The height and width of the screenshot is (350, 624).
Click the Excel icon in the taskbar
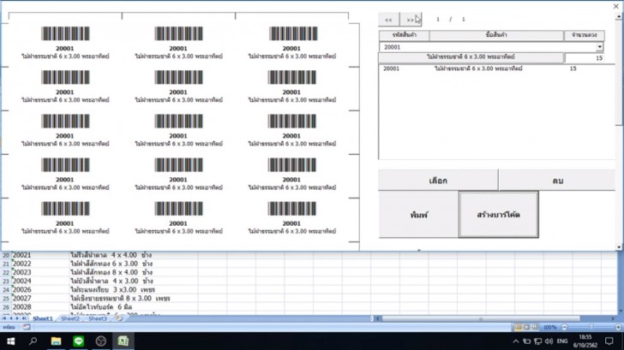pos(123,341)
